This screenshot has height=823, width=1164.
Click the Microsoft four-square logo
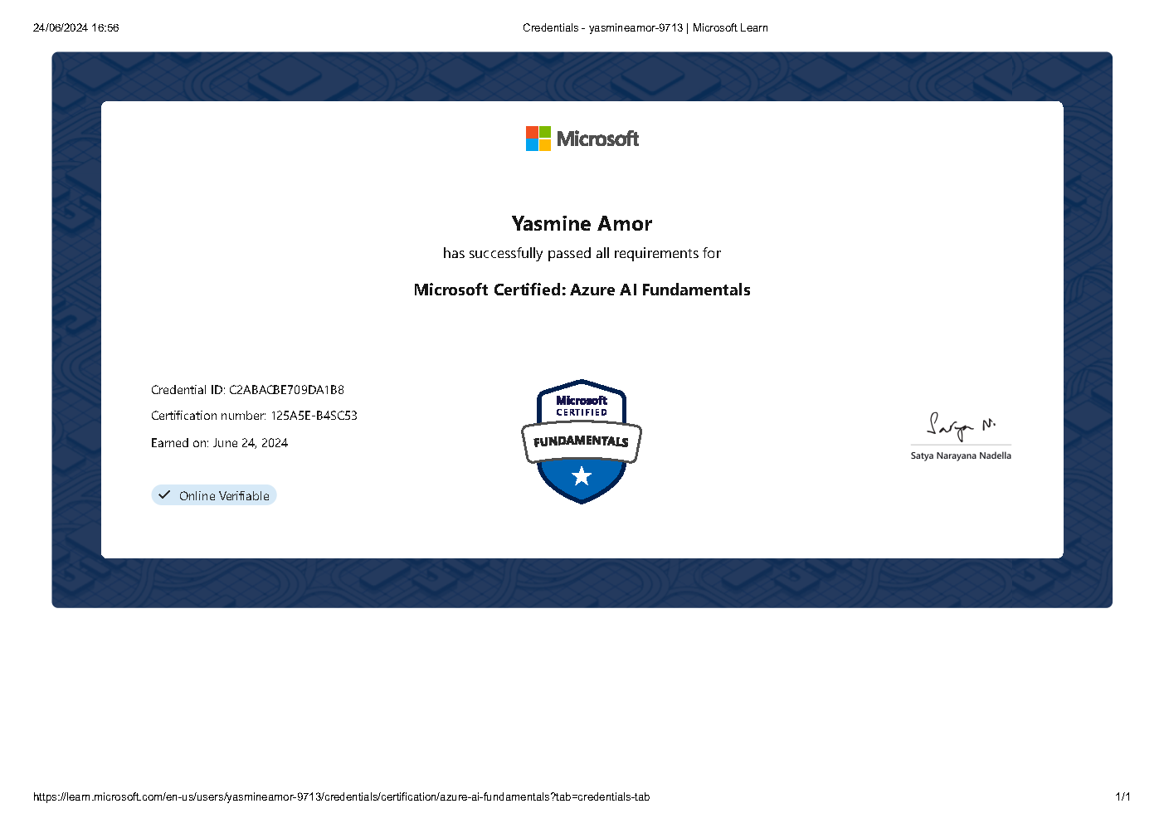tap(538, 139)
